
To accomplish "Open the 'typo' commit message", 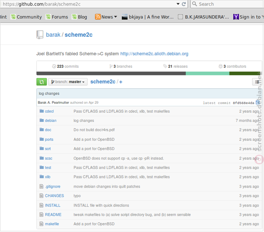I will [x=77, y=196].
